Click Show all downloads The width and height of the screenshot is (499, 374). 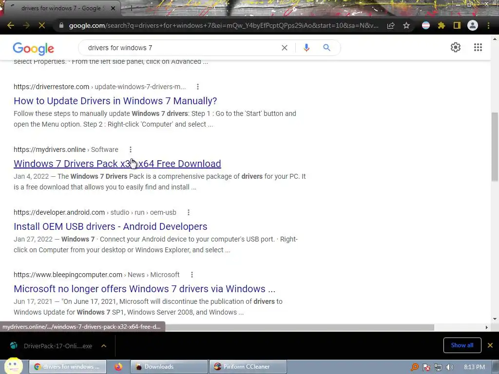click(462, 345)
